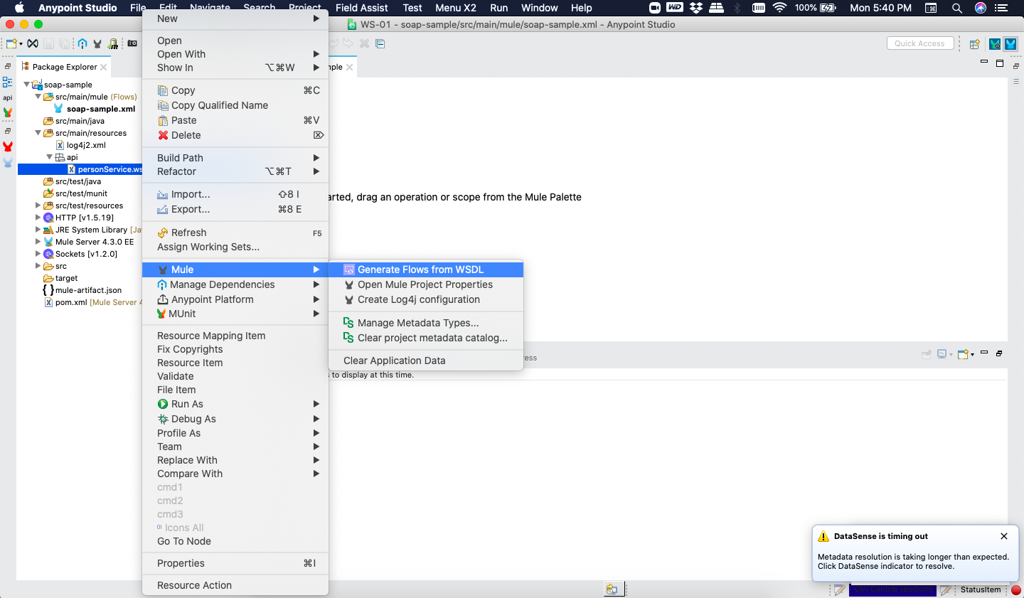Collapse the soap-sample project tree

point(27,85)
